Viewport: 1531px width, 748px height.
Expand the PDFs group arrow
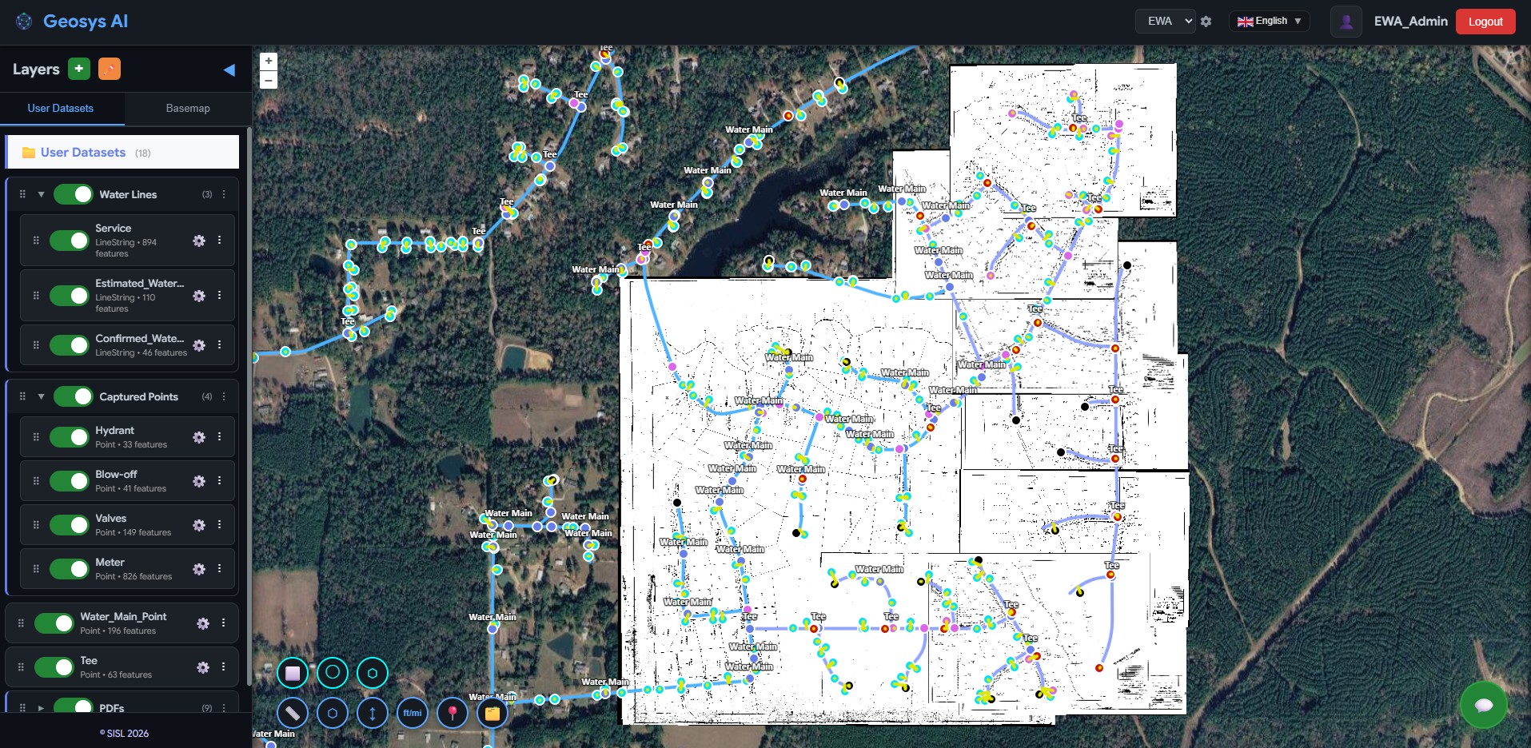41,708
